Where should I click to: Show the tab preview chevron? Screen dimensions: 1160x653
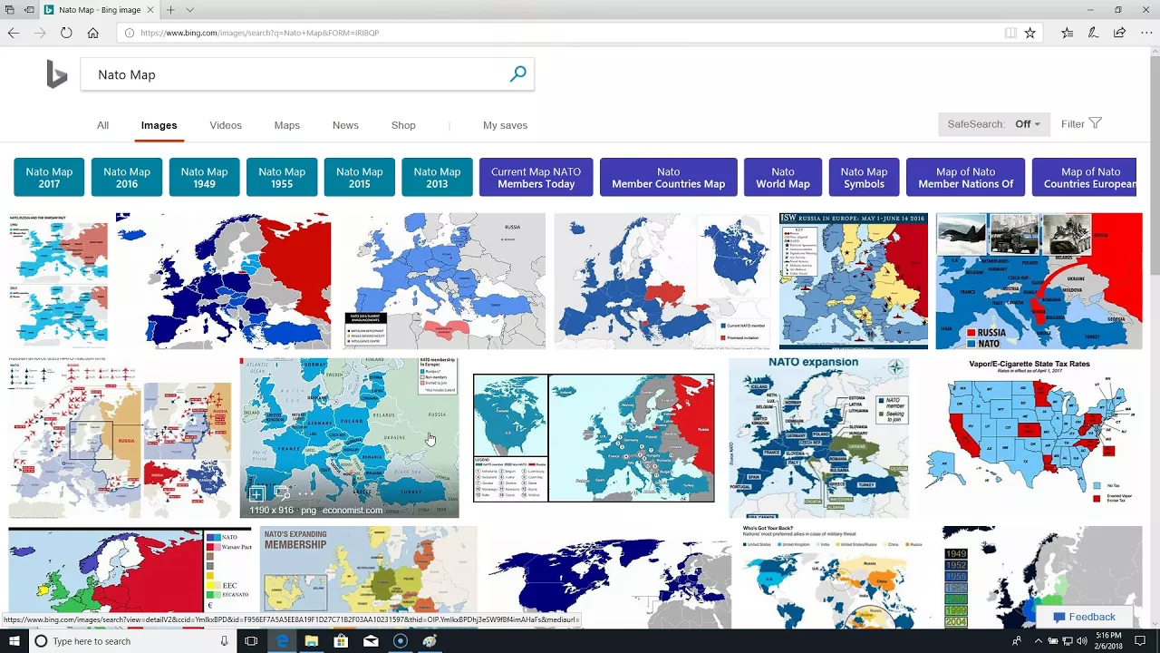[189, 10]
